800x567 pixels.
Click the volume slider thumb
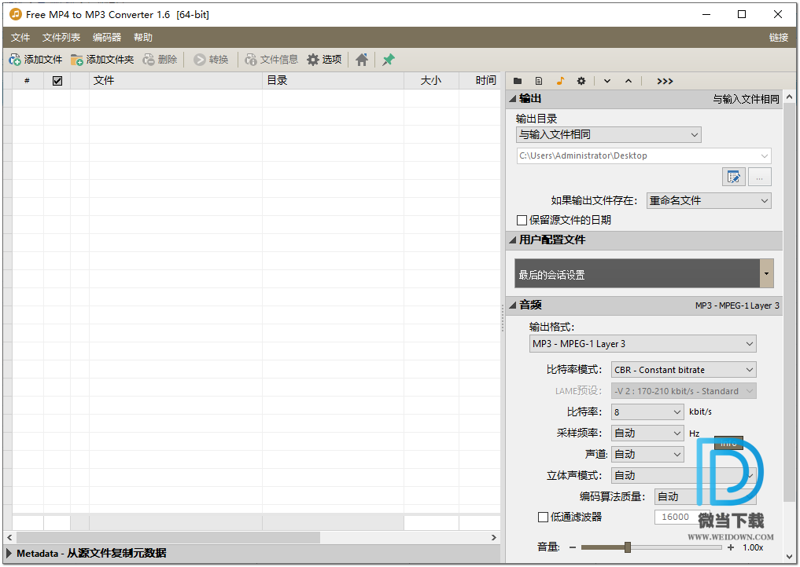pos(628,547)
